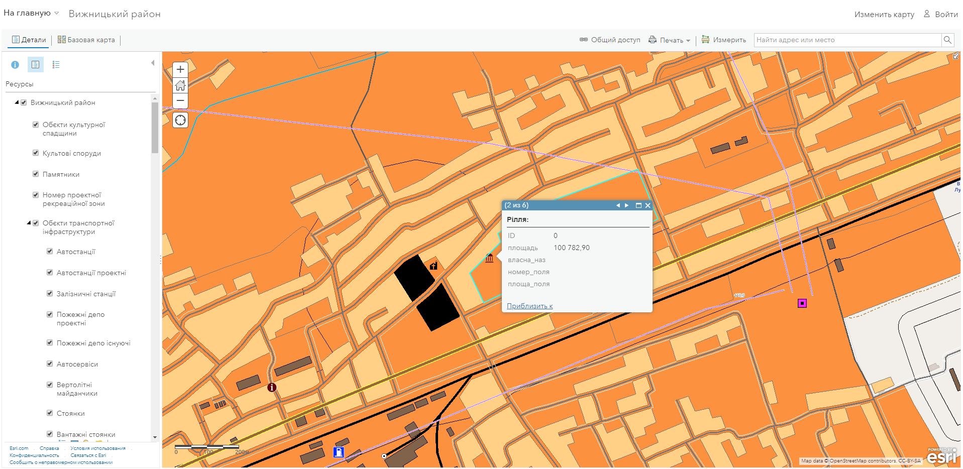The image size is (963, 469).
Task: Disable the Автостанції layer
Action: 50,251
